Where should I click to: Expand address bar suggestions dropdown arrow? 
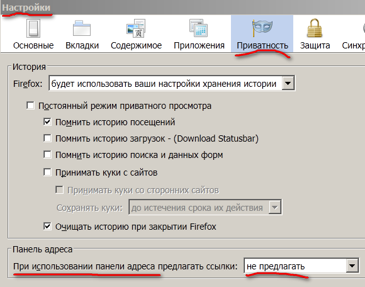(x=352, y=266)
